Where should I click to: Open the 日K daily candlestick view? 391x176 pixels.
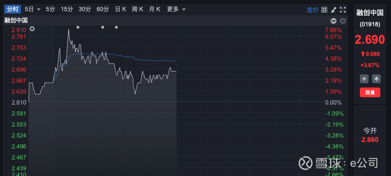coord(120,9)
